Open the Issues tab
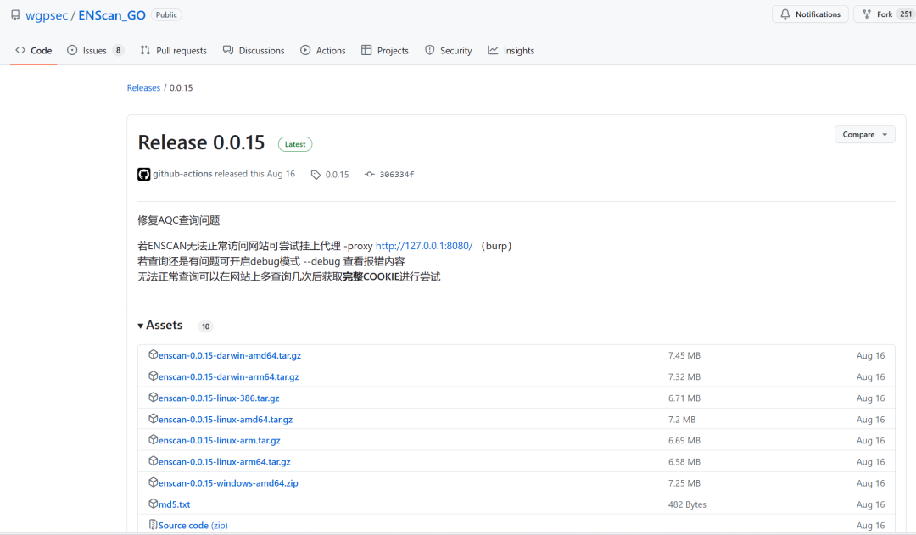The width and height of the screenshot is (916, 535). 95,51
